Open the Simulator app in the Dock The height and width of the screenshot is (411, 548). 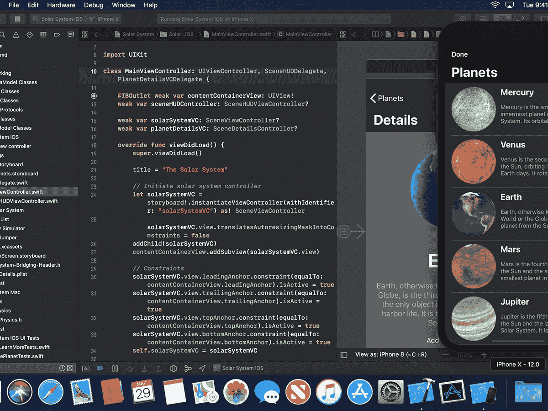pyautogui.click(x=484, y=391)
